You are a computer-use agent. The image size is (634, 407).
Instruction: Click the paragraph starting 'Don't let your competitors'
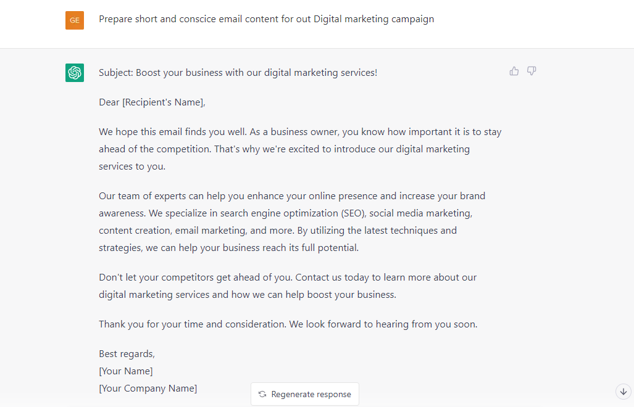(x=288, y=286)
